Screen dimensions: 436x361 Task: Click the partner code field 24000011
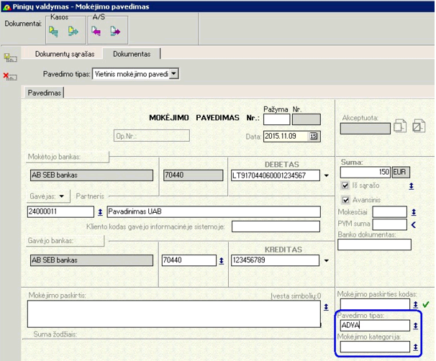60,211
